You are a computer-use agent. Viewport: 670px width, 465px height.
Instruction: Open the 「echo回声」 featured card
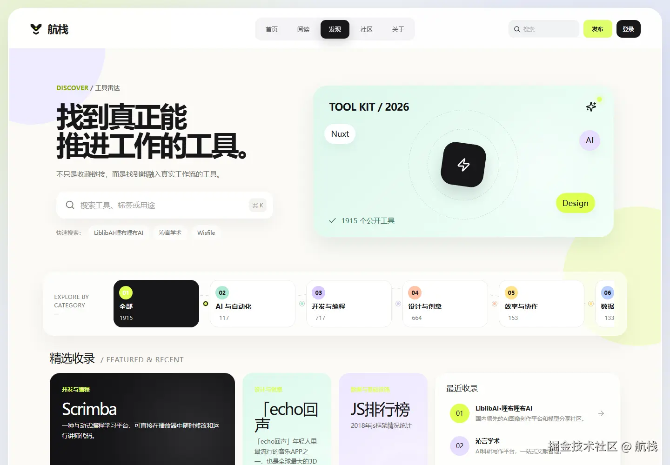tap(287, 419)
